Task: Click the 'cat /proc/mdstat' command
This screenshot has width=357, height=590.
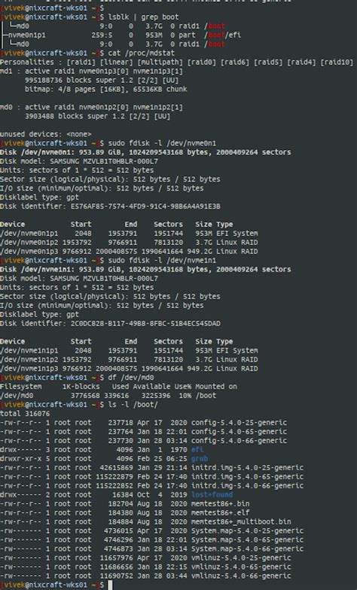Action: (x=141, y=53)
